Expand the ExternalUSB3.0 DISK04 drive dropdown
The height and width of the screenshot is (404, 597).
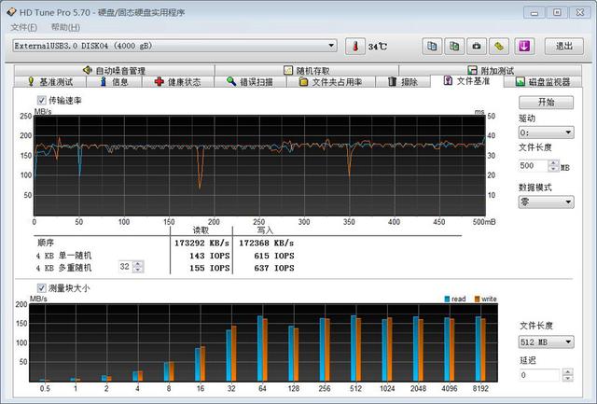332,46
